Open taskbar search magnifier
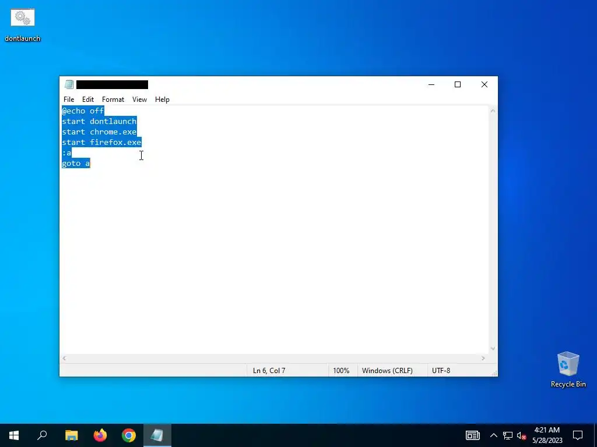 [42, 435]
